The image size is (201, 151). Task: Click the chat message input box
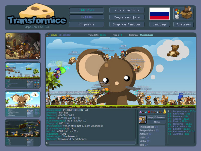[x=92, y=143]
